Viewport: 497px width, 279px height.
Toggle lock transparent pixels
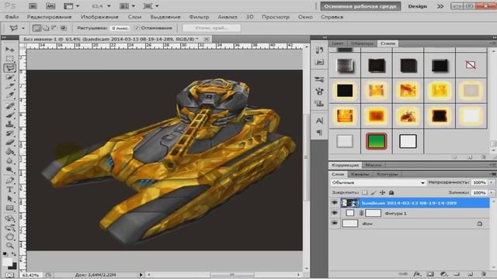point(365,192)
